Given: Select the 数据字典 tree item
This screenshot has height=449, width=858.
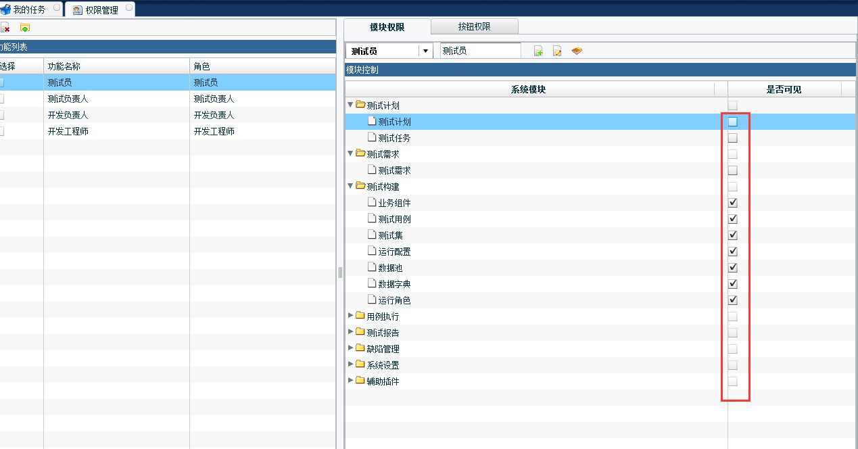Looking at the screenshot, I should 394,284.
